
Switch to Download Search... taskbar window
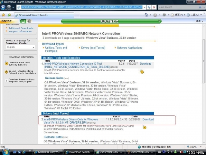(79, 152)
